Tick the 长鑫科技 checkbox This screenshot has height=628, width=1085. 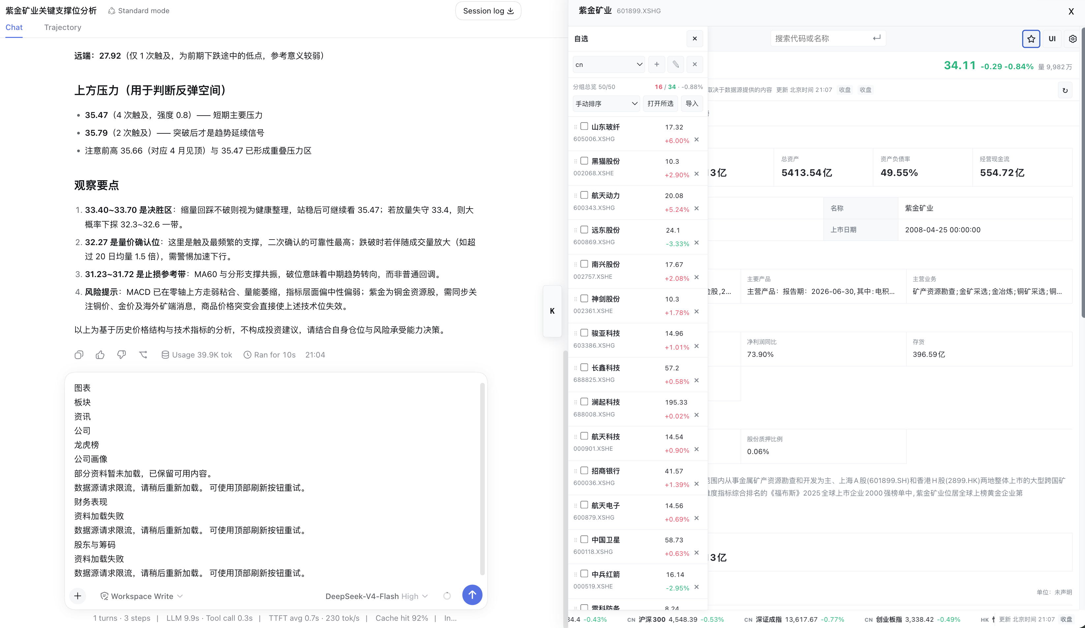pos(584,367)
